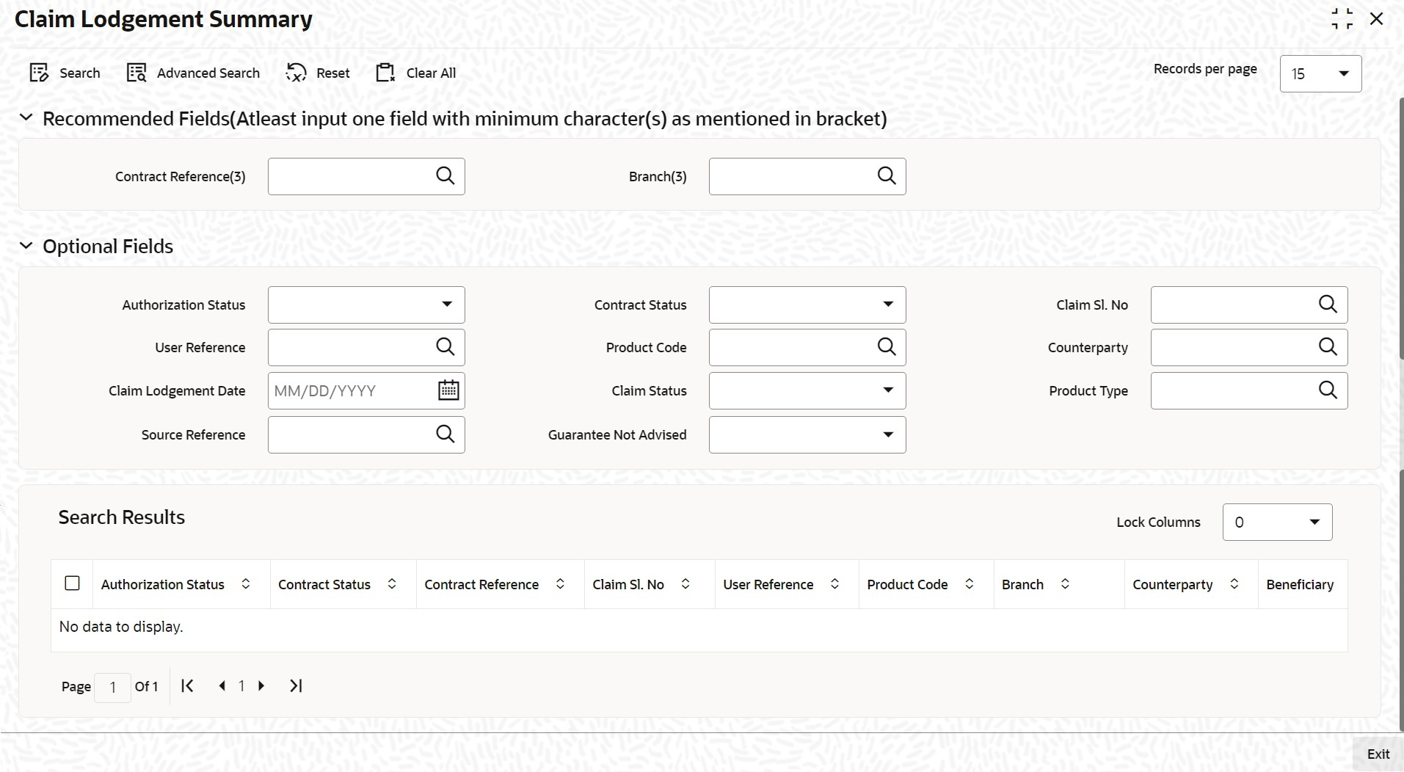Click the Clear All icon
The height and width of the screenshot is (772, 1404).
click(x=385, y=73)
